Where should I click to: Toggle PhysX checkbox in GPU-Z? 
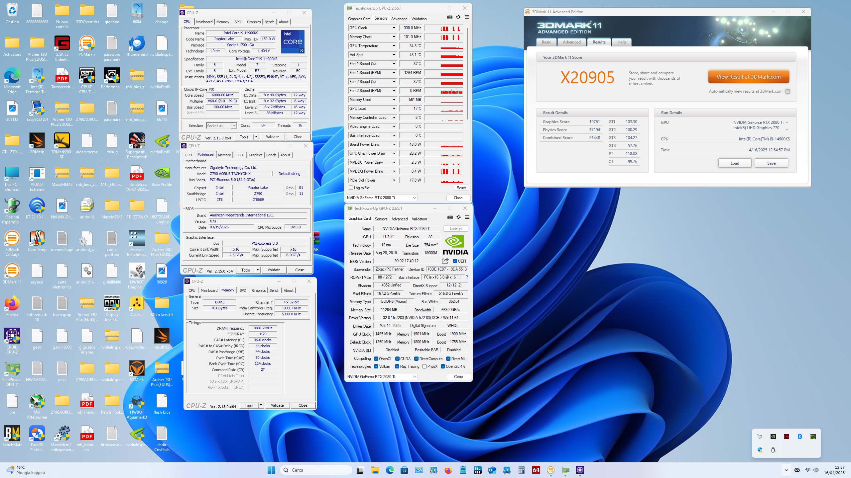pyautogui.click(x=424, y=366)
